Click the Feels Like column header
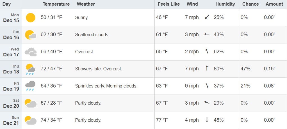The width and height of the screenshot is (287, 129). pos(168,4)
